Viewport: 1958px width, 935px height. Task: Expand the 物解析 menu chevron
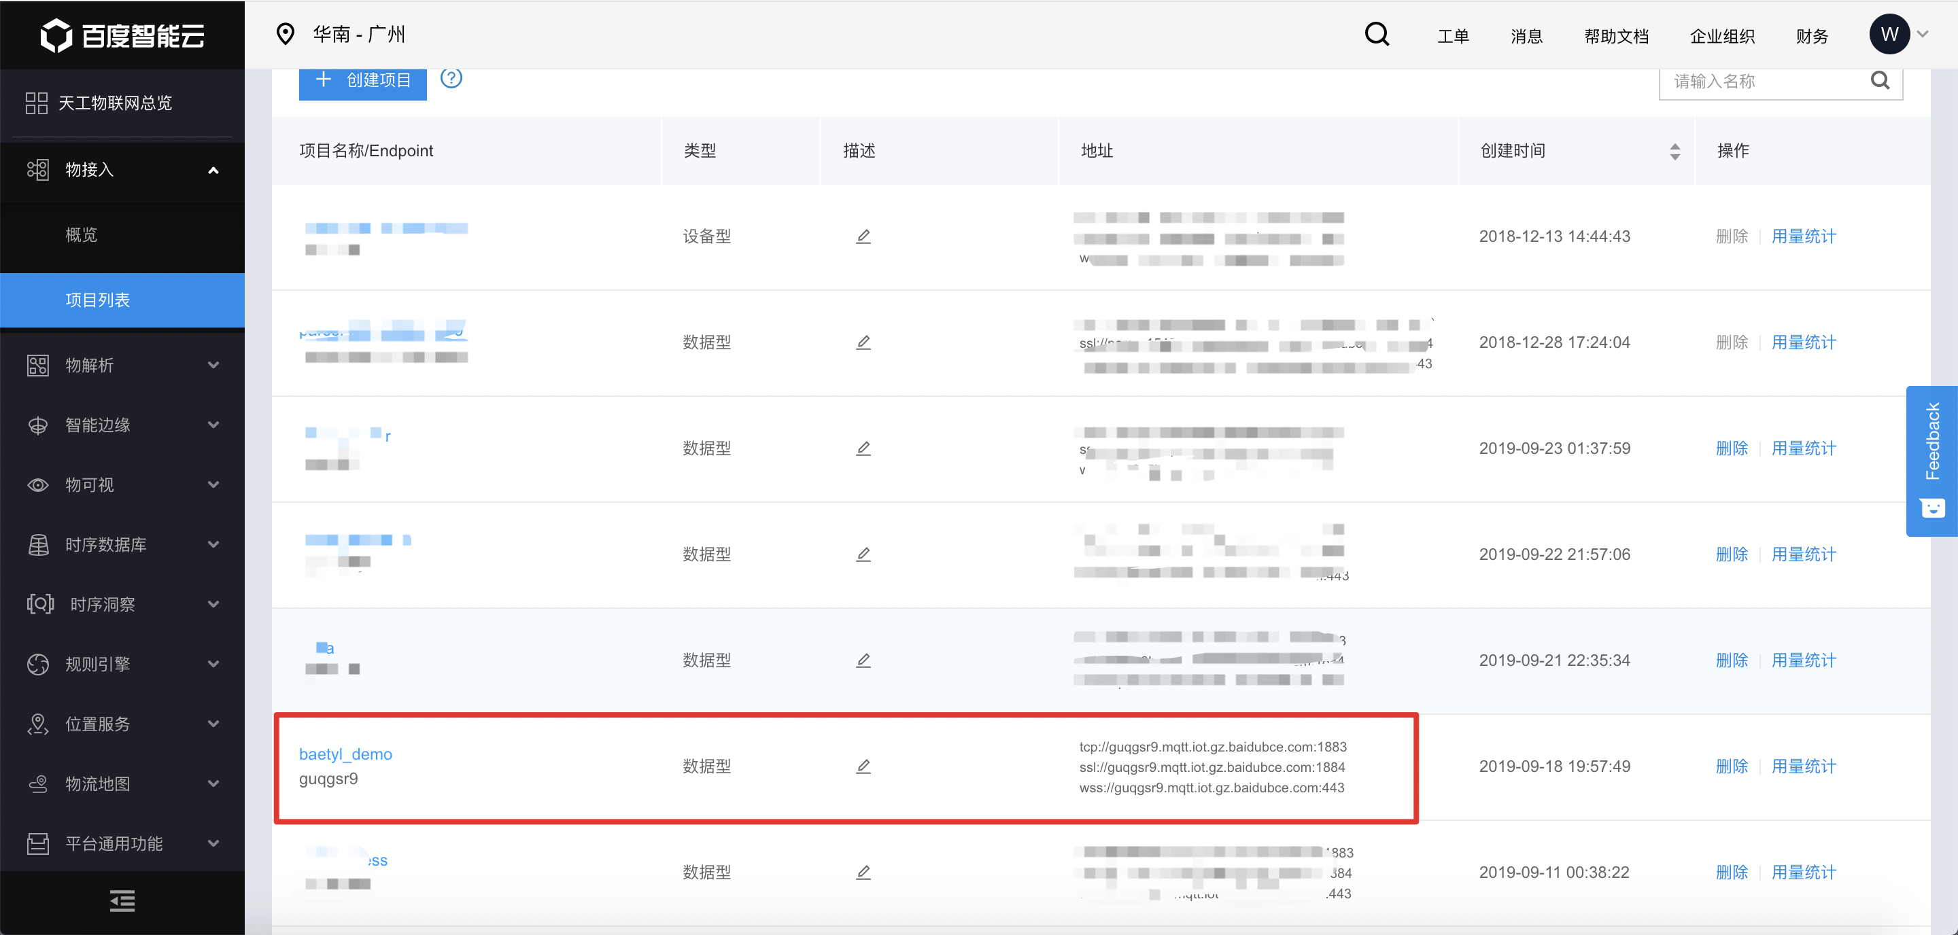(213, 366)
